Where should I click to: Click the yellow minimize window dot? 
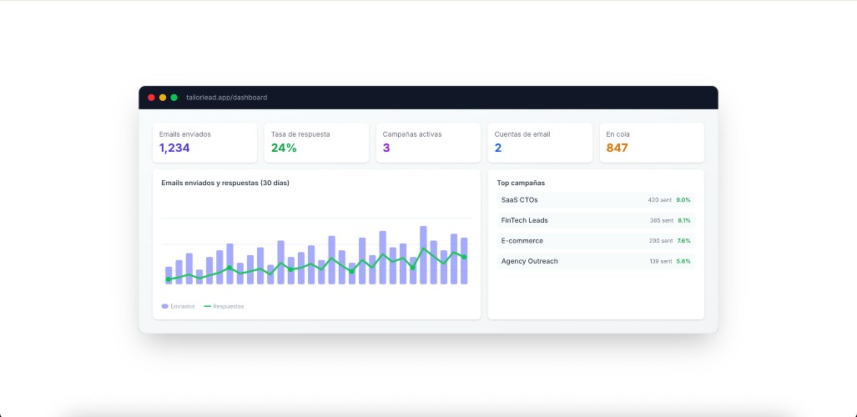pos(163,98)
